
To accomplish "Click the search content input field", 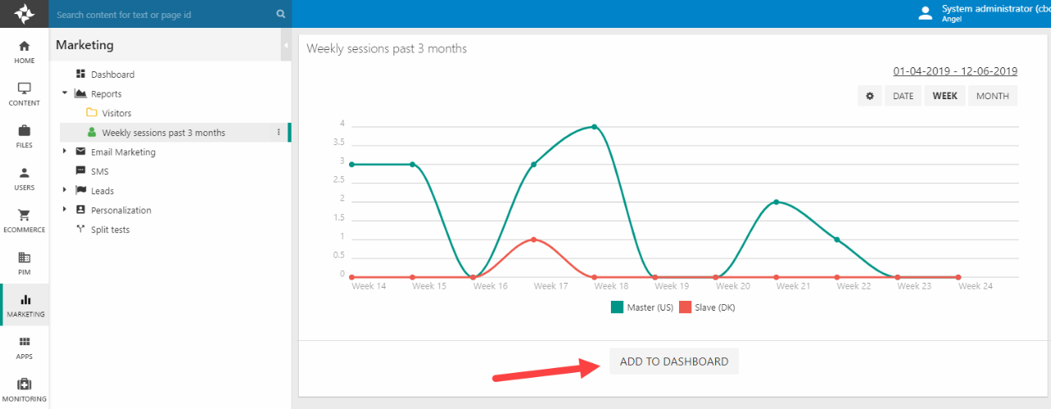I will 164,14.
